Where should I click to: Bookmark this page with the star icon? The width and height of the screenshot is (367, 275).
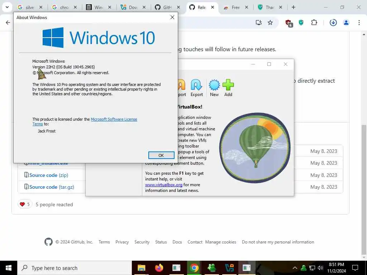pos(270,23)
